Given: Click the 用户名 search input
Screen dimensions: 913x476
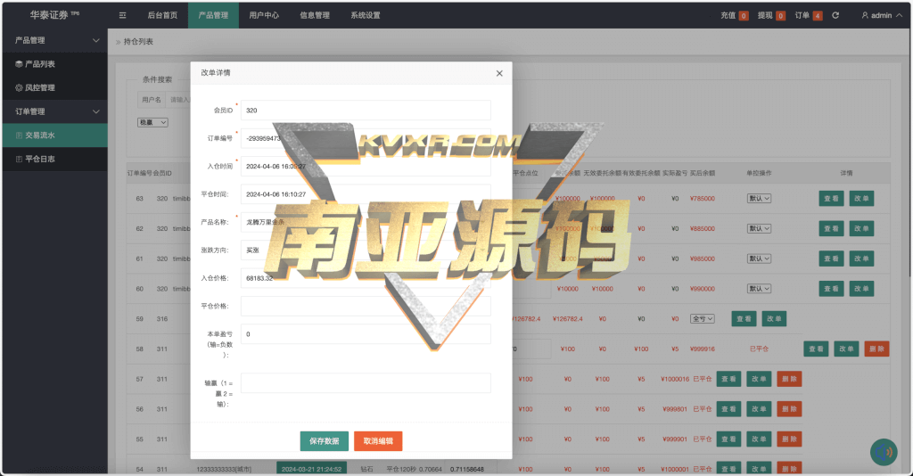Looking at the screenshot, I should pos(178,100).
